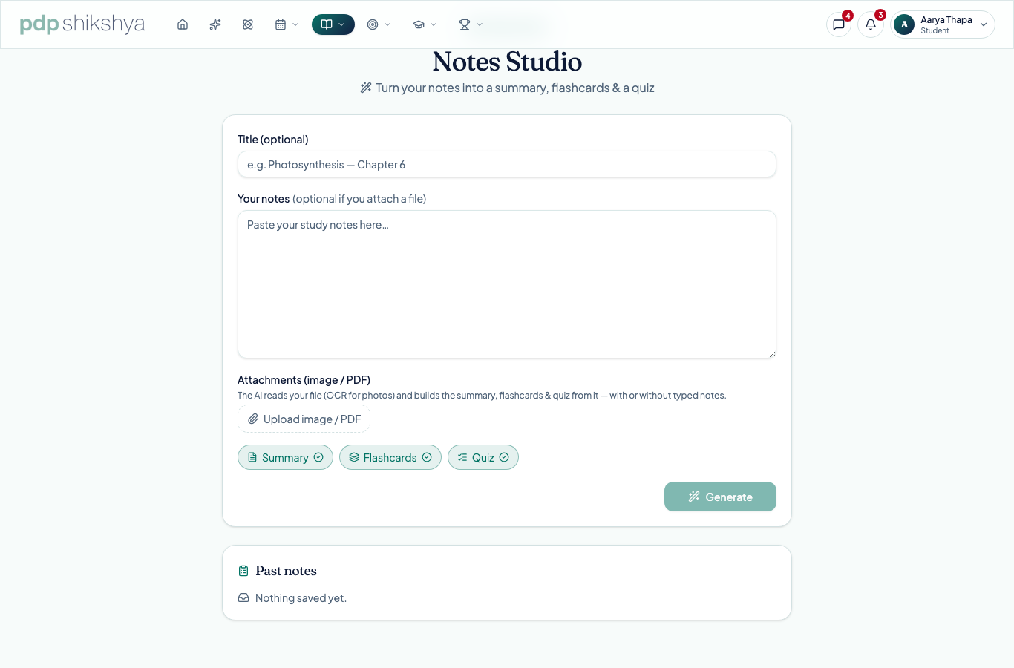Open the graduation cap icon menu
Image resolution: width=1014 pixels, height=668 pixels.
[419, 24]
